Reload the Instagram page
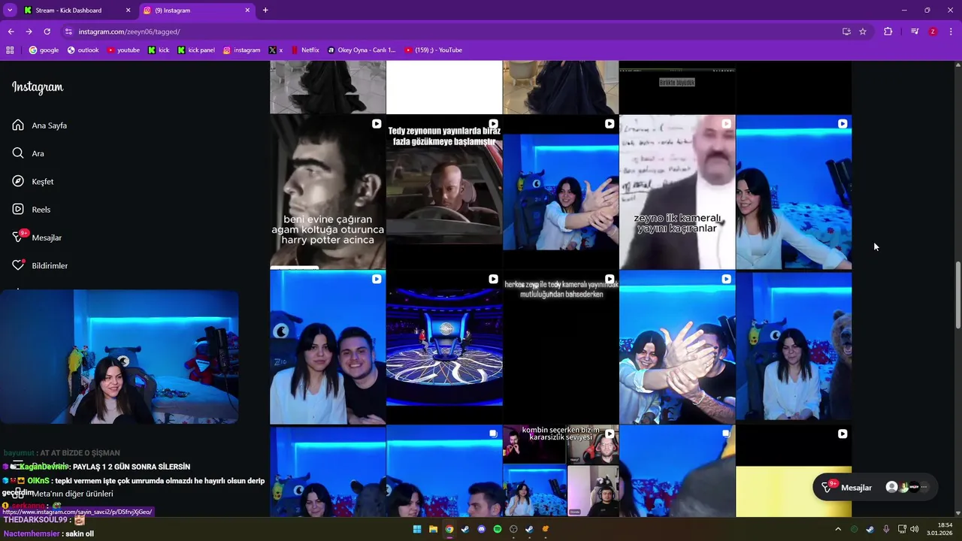This screenshot has height=541, width=962. pyautogui.click(x=47, y=32)
